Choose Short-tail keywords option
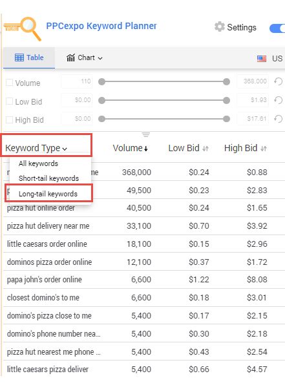 (49, 178)
